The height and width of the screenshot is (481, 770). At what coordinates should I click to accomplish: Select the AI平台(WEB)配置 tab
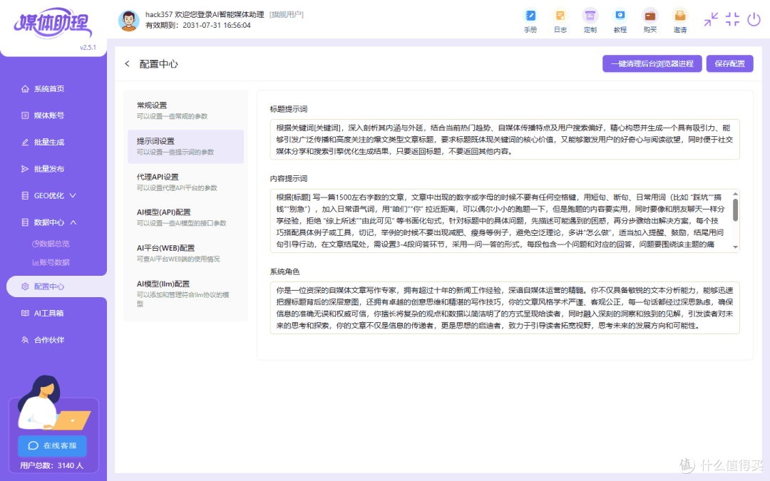click(x=185, y=253)
